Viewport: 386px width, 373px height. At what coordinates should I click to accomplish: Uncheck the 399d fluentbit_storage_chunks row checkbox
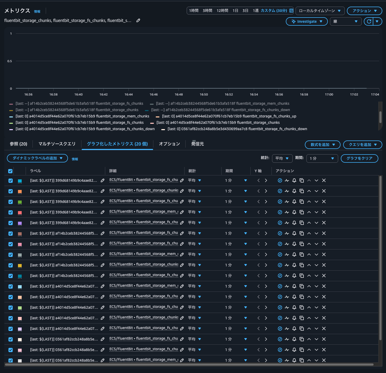(x=11, y=191)
